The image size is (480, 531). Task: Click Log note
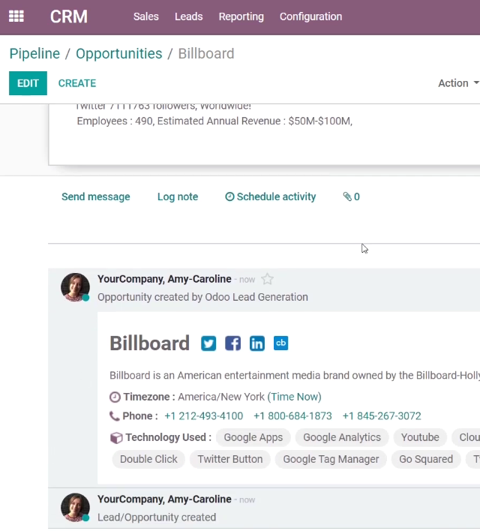178,196
